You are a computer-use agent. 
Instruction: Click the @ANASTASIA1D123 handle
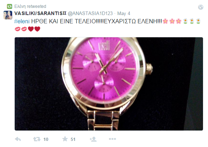pyautogui.click(x=90, y=13)
